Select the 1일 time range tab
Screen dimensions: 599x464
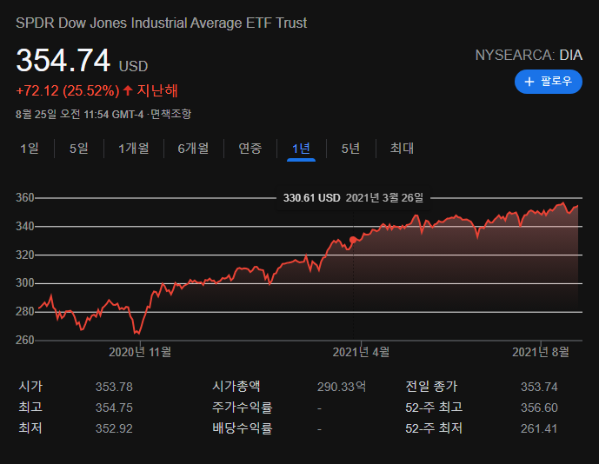point(30,149)
